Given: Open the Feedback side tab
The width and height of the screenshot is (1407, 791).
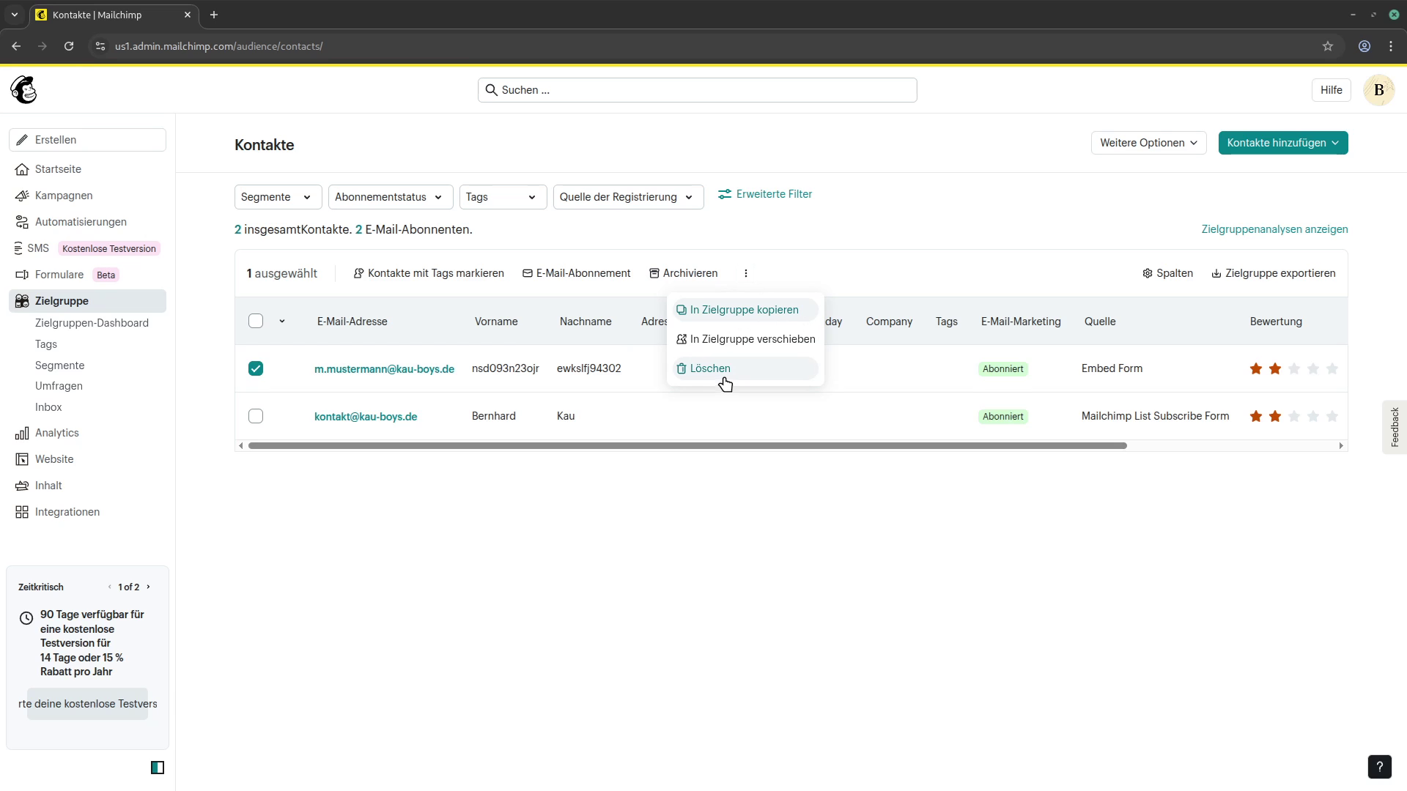Looking at the screenshot, I should (x=1395, y=427).
